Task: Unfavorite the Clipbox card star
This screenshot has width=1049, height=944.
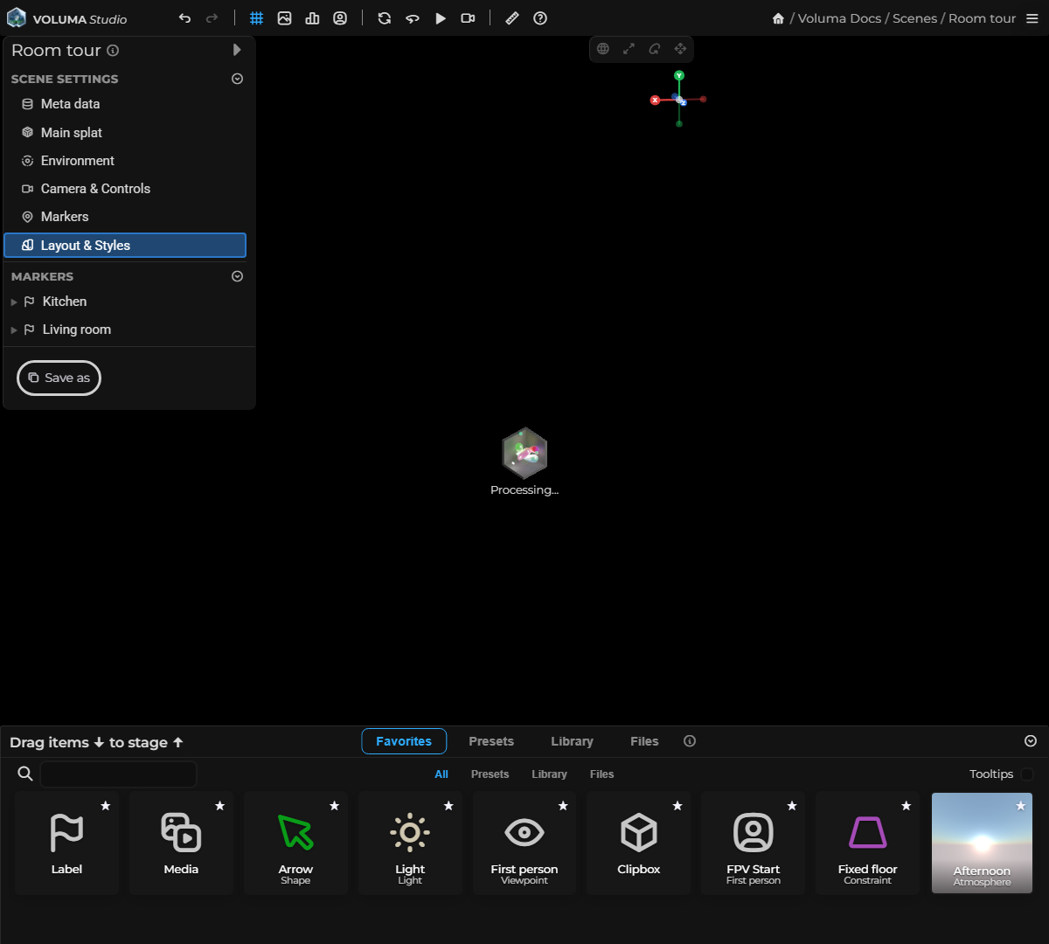Action: tap(677, 806)
